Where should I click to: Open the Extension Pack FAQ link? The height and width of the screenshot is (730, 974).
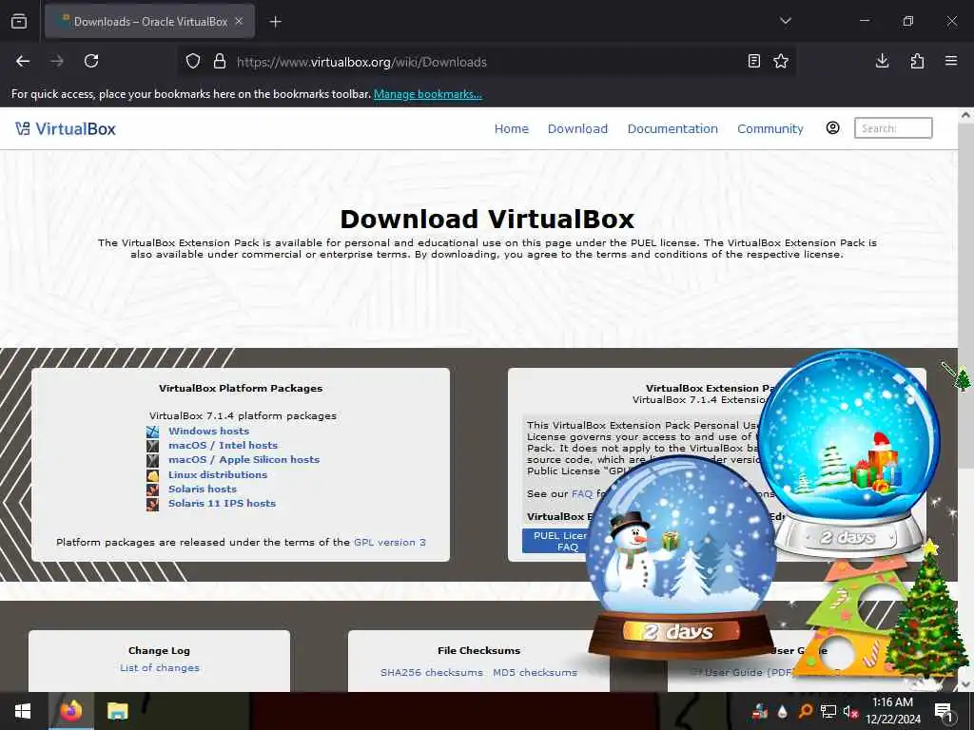click(581, 493)
